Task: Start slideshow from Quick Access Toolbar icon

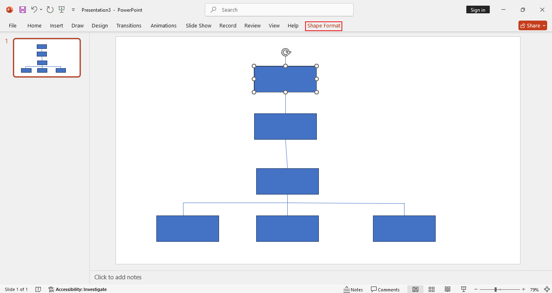Action: coord(61,9)
